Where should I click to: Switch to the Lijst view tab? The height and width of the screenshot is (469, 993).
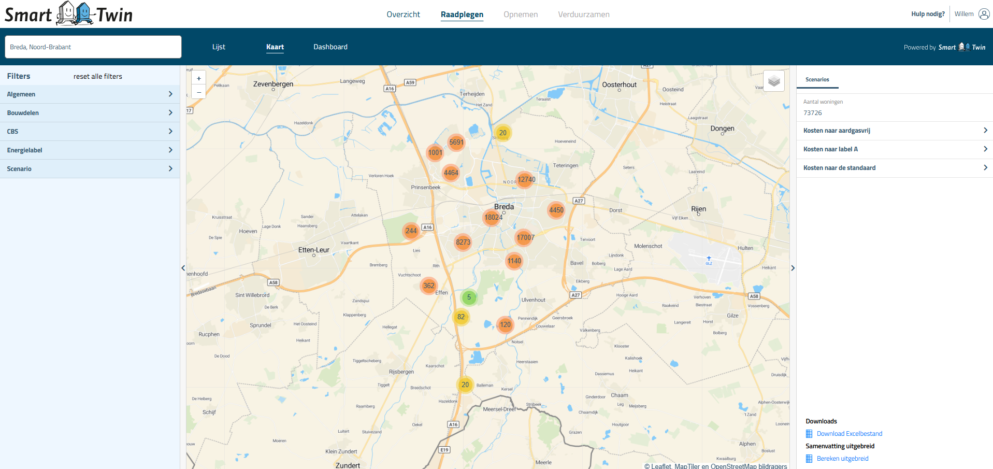click(219, 47)
